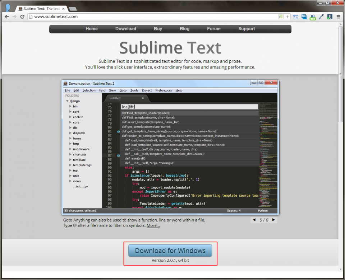Click the Goto Anything field containing loa@ftl
Viewport: 345px width, 280px height.
[x=189, y=107]
